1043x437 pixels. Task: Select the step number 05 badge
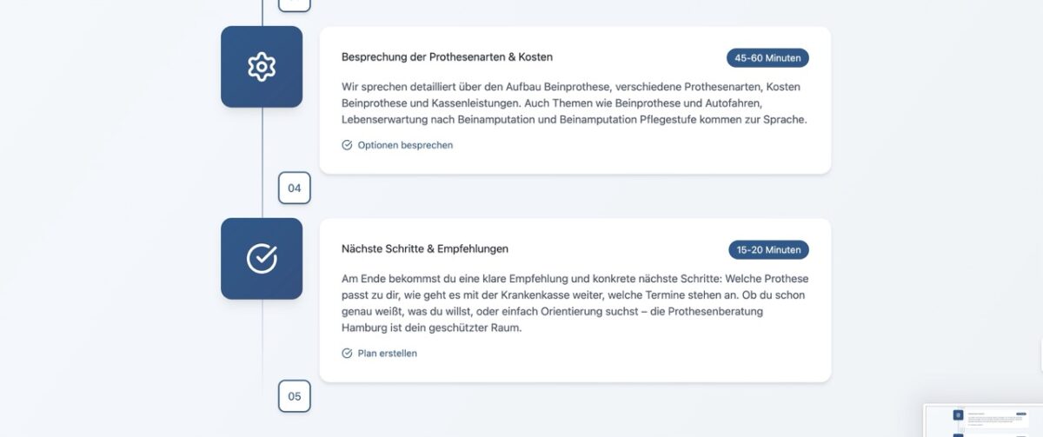point(294,396)
